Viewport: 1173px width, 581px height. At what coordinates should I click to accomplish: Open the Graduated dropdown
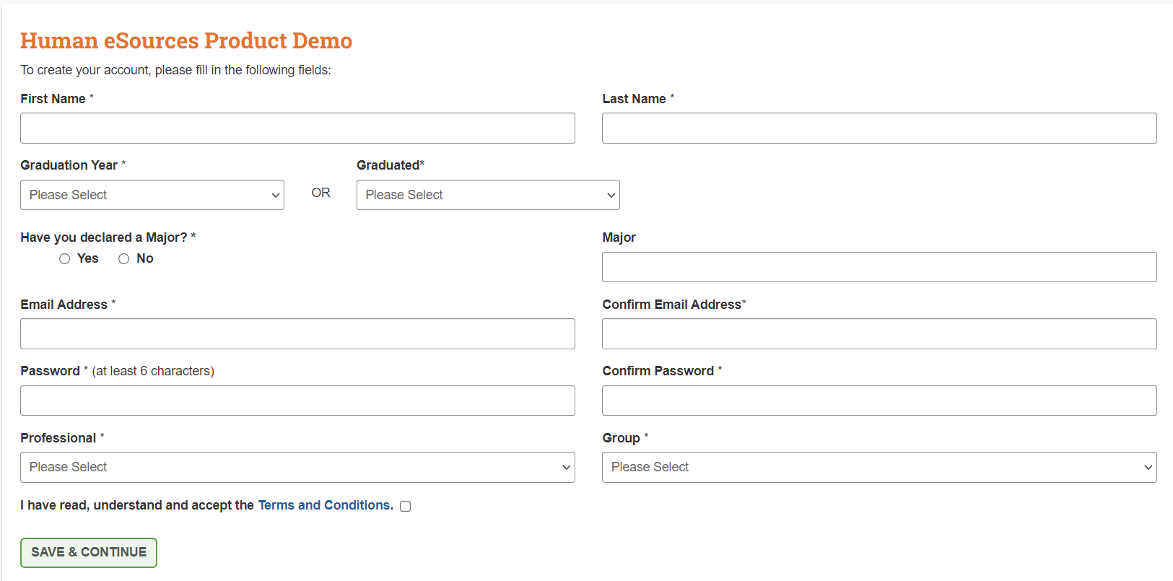click(488, 195)
